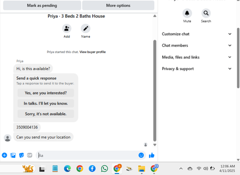Viewport: 240px width, 175px height.
Task: Open File Explorer from taskbar
Action: [x=142, y=169]
